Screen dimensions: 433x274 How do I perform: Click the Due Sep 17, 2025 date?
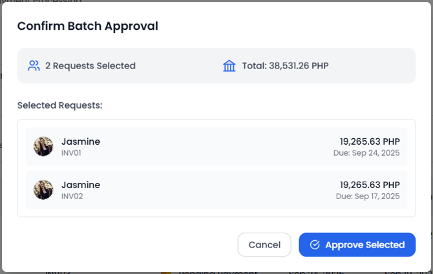(368, 196)
